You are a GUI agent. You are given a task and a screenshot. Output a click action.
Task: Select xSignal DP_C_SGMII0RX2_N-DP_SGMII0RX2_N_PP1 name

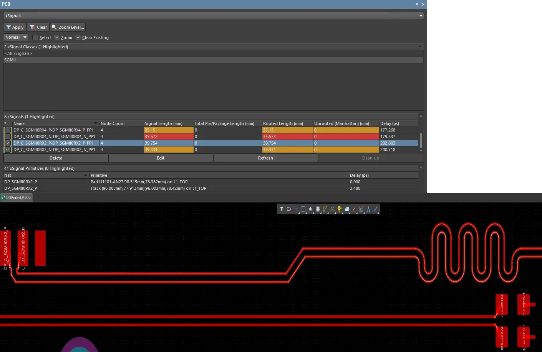[x=54, y=150]
